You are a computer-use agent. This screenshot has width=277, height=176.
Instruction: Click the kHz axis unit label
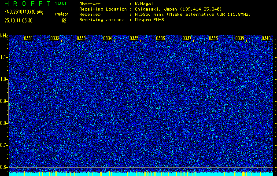(4, 35)
